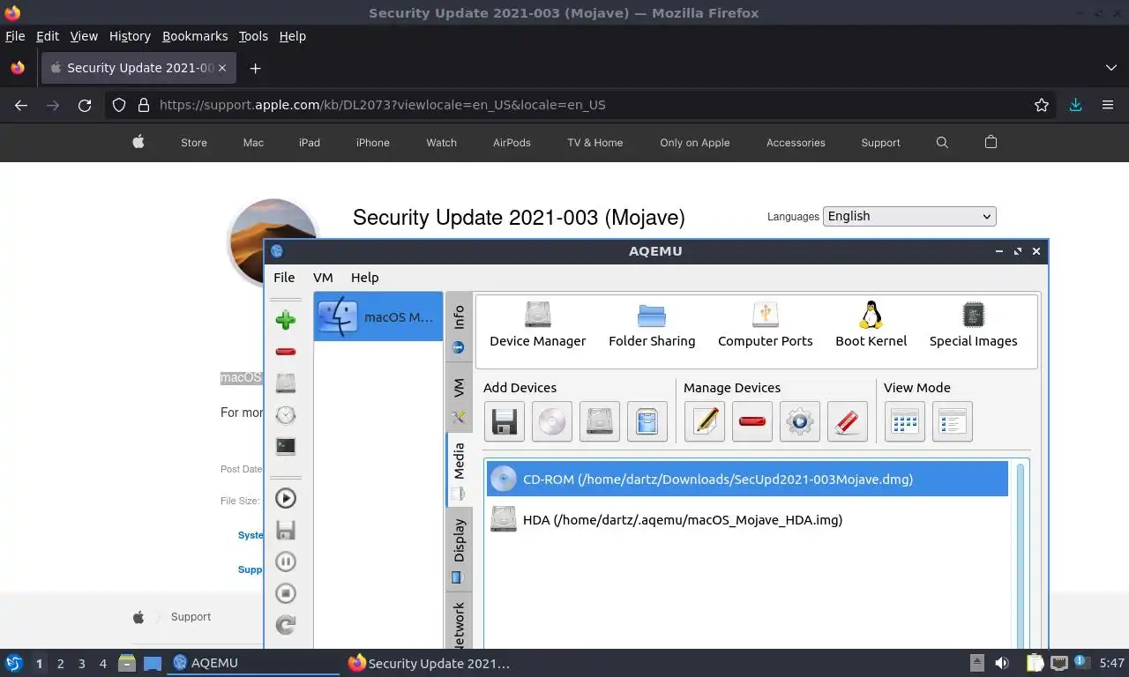Viewport: 1129px width, 677px height.
Task: Select the macOS M... virtual machine entry
Action: coord(378,316)
